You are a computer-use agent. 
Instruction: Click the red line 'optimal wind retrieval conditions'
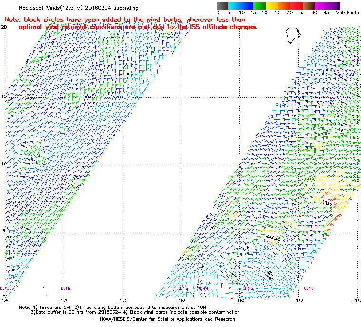[138, 27]
